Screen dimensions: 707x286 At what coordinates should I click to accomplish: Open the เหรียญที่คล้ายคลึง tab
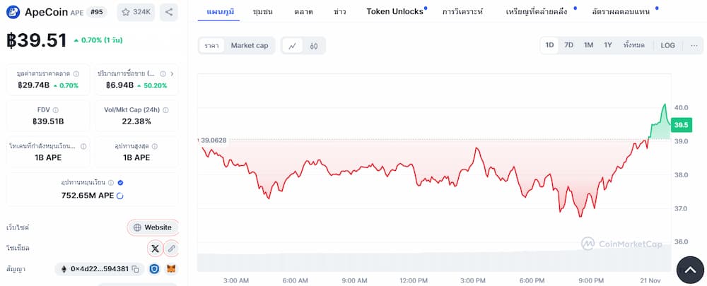pyautogui.click(x=536, y=12)
